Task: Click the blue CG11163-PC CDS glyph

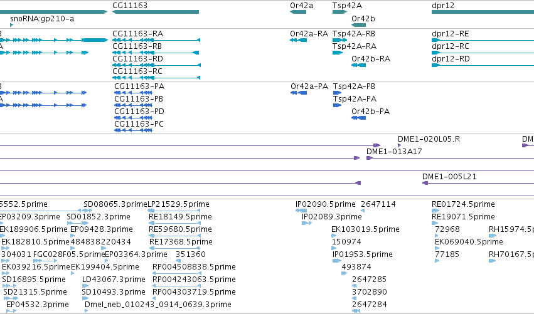Action: point(133,130)
